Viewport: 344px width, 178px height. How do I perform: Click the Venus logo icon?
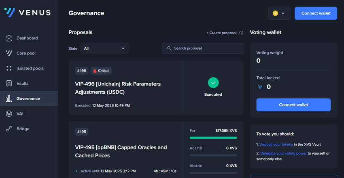[x=10, y=12]
